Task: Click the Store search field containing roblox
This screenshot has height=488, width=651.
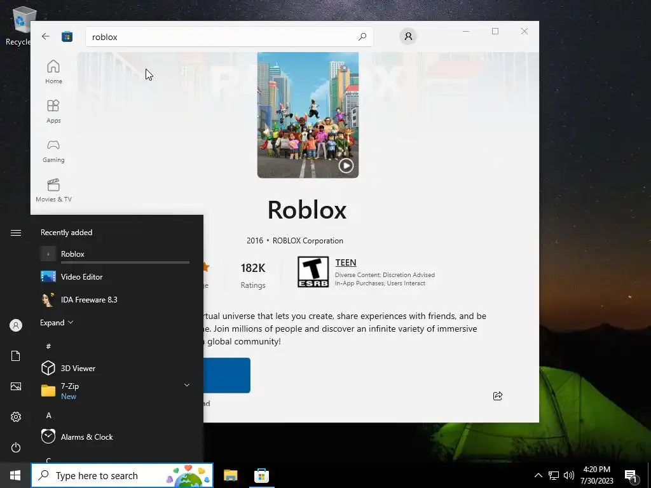Action: coord(229,36)
